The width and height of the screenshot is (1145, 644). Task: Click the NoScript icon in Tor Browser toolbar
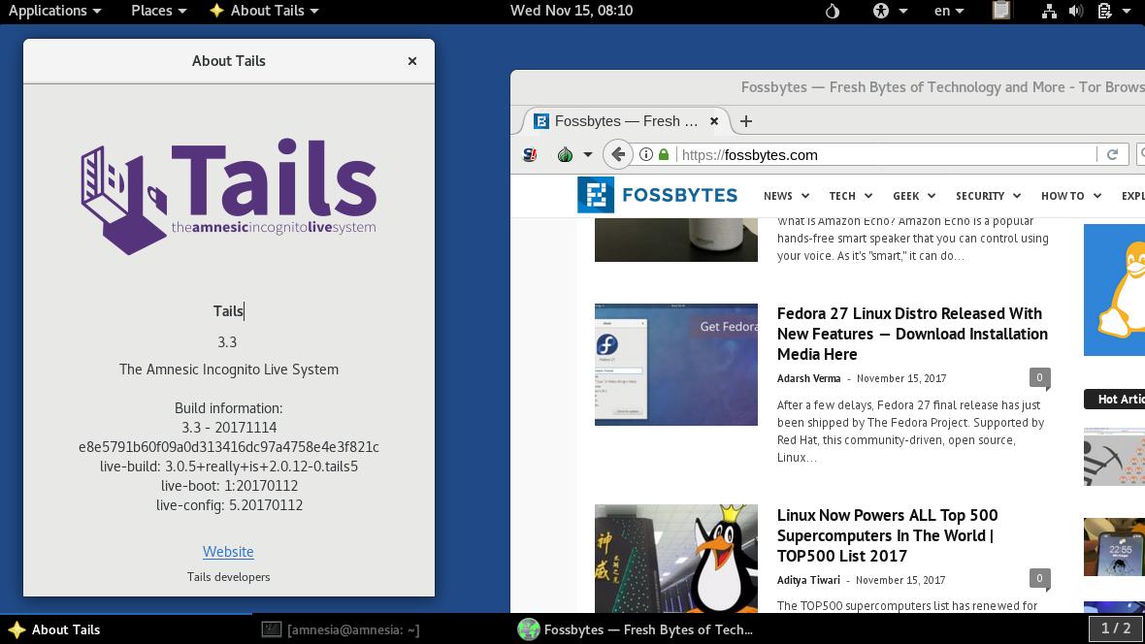pos(531,155)
